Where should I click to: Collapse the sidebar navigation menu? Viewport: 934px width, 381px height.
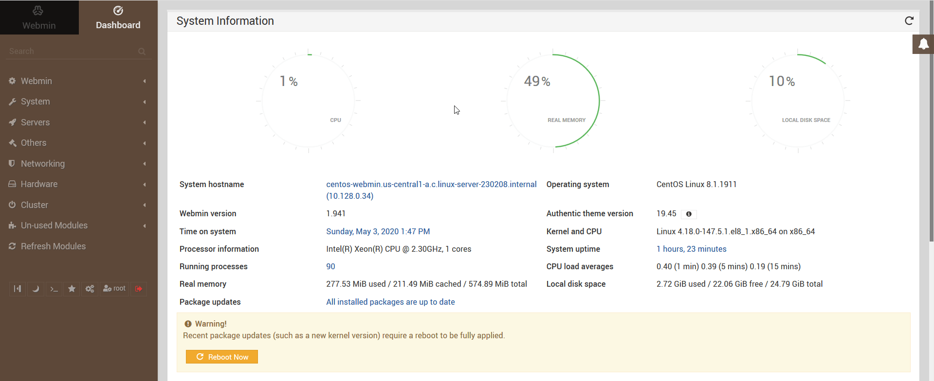(x=18, y=289)
